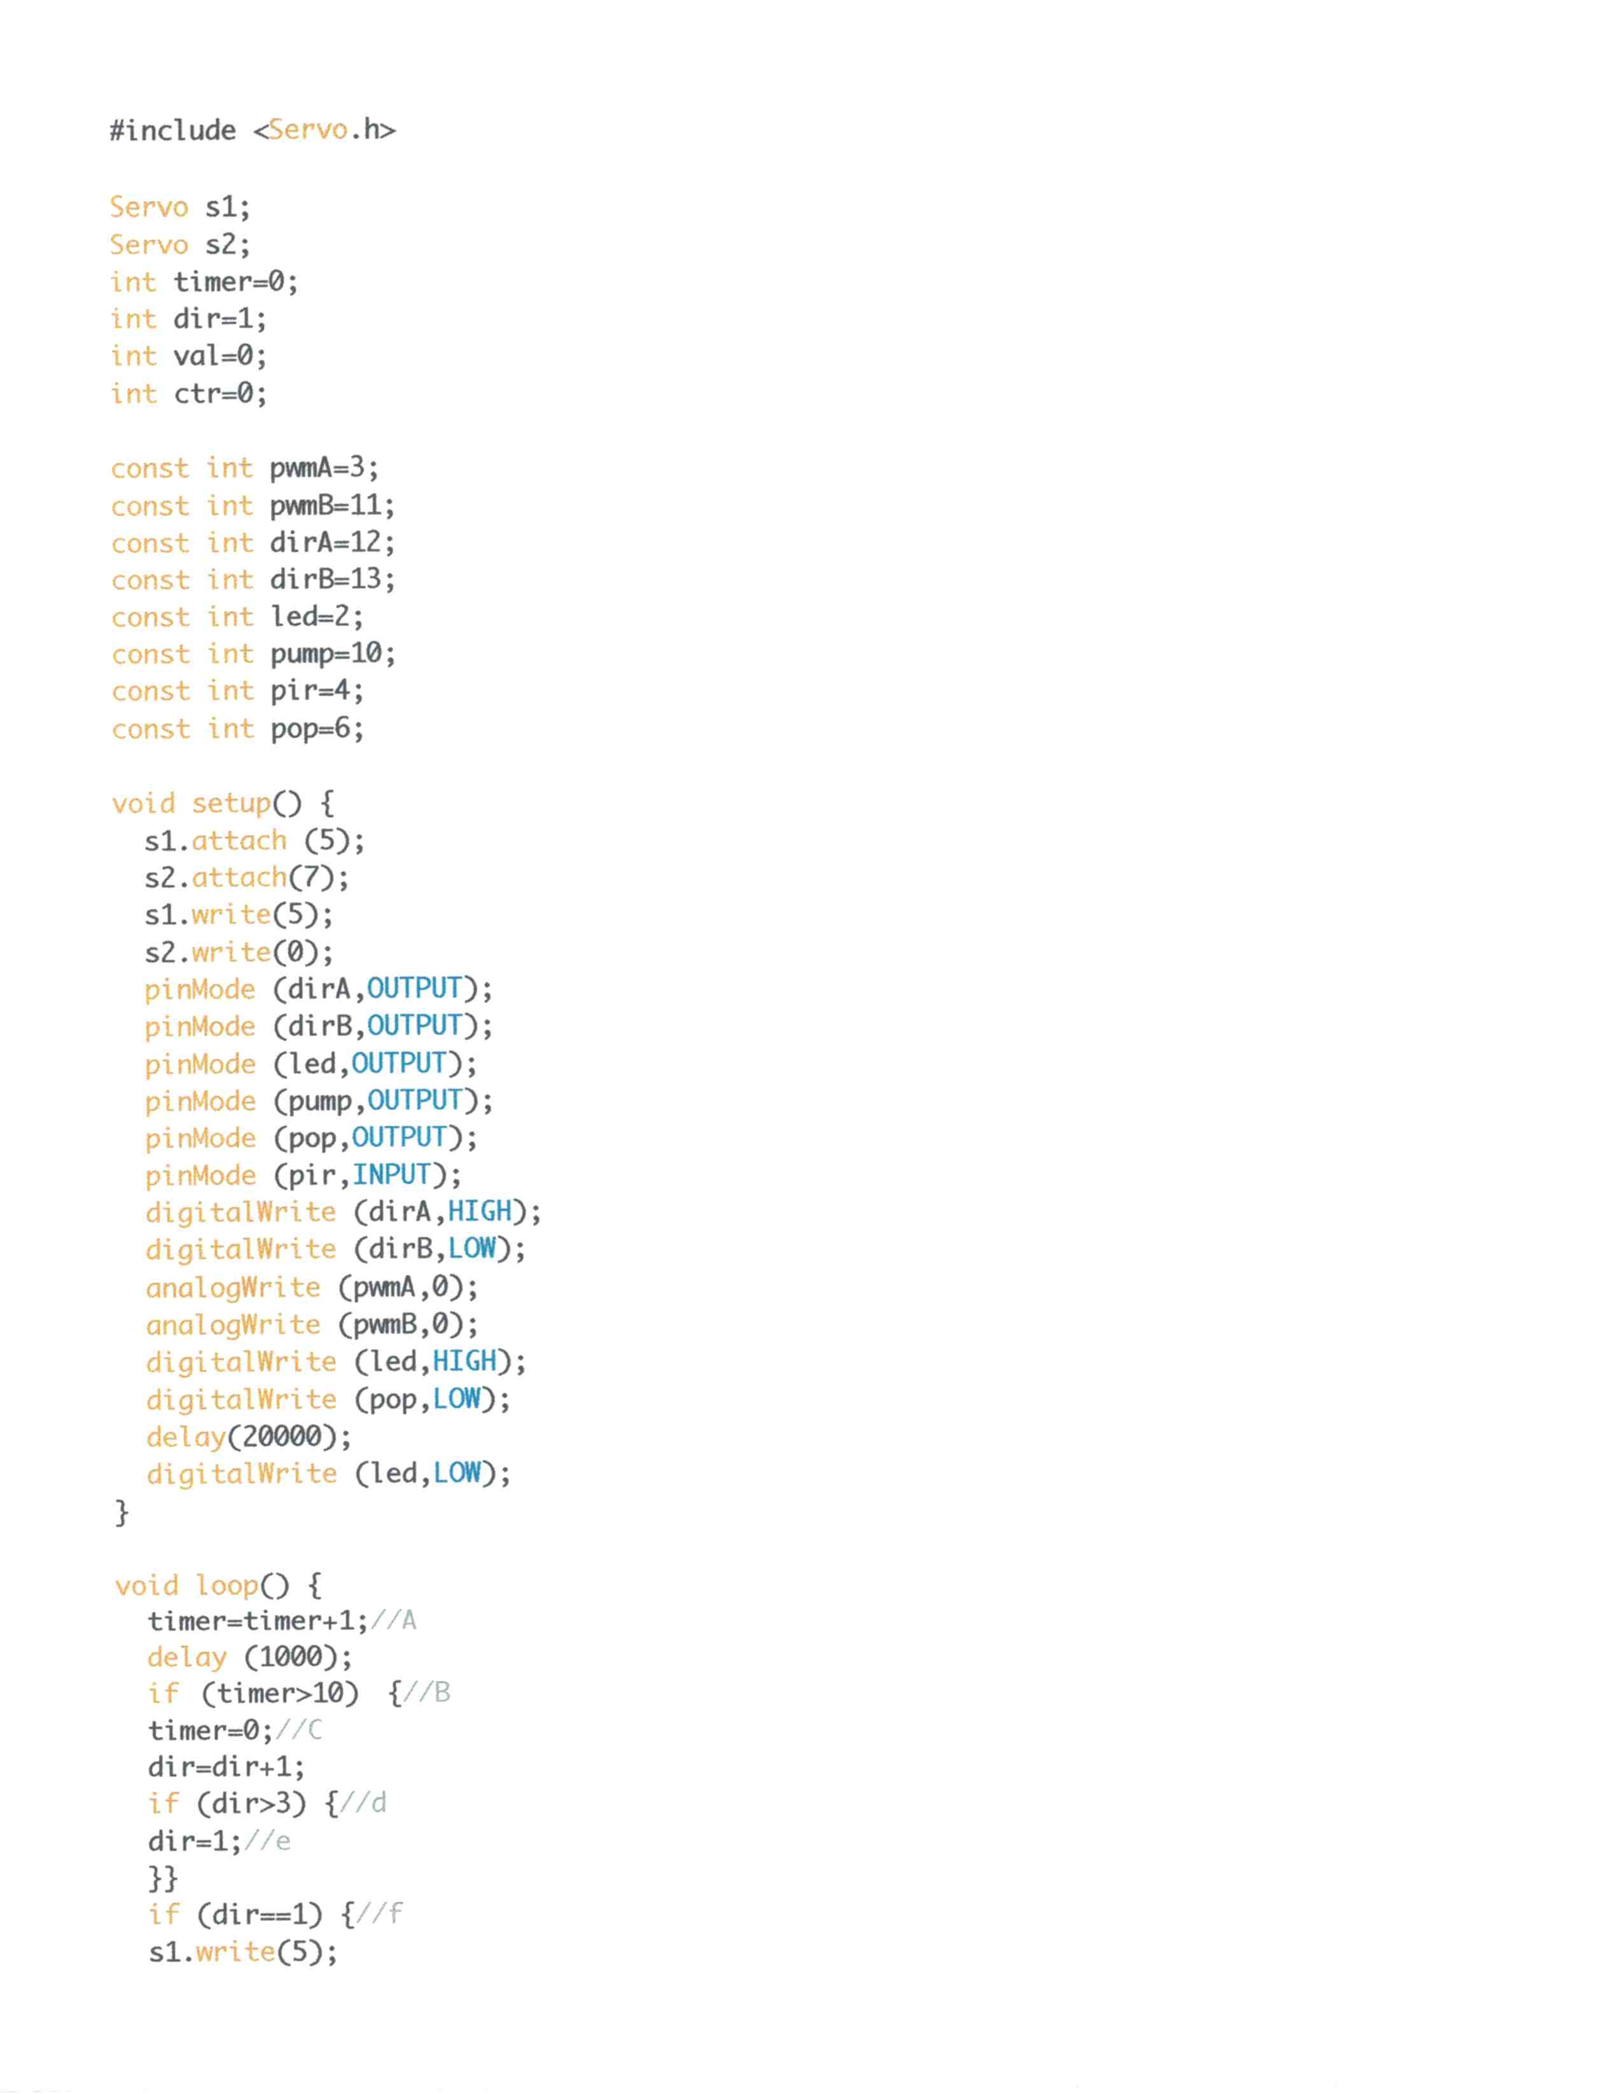Click the 'int dir=1;' line
The image size is (1598, 2094).
pos(188,319)
